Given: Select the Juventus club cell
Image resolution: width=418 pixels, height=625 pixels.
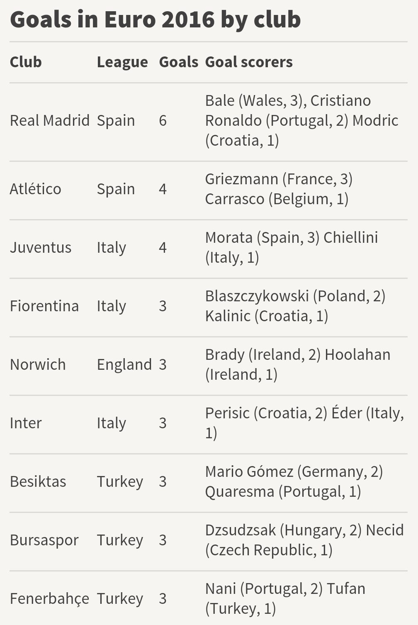Looking at the screenshot, I should (x=41, y=247).
